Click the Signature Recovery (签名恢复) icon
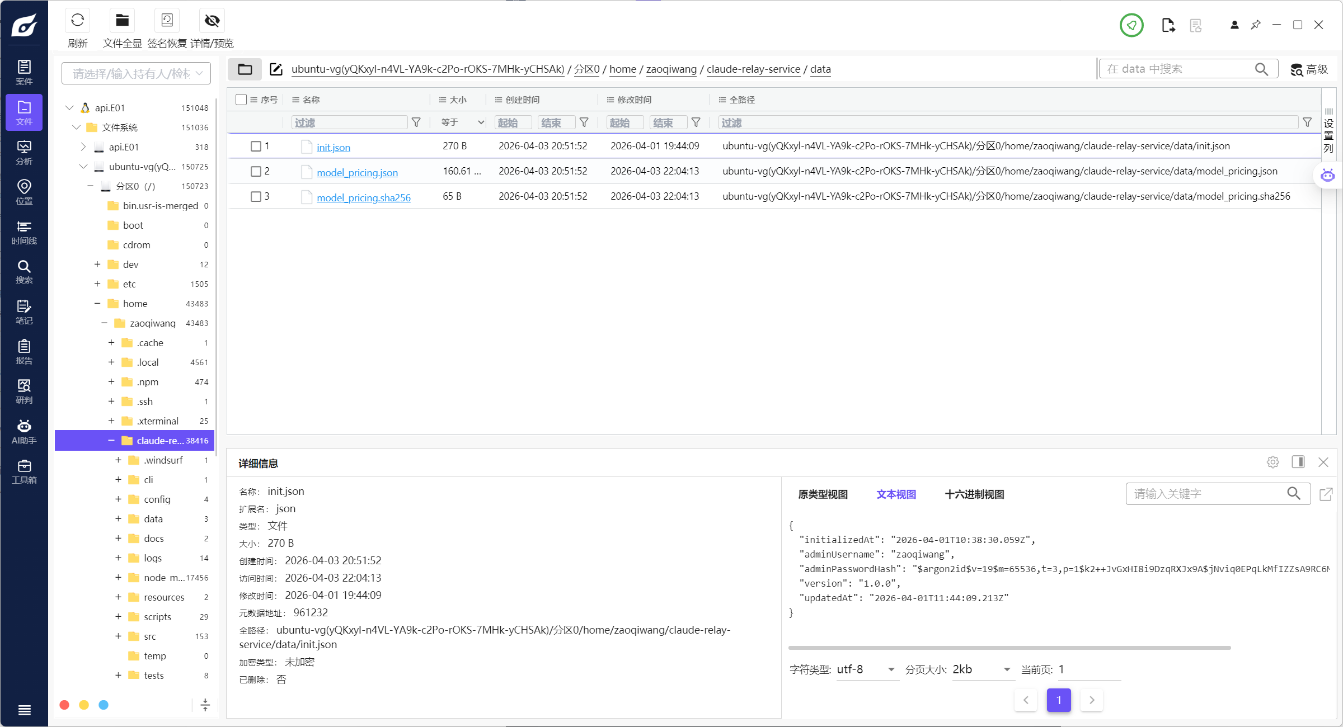This screenshot has width=1343, height=727. click(167, 21)
